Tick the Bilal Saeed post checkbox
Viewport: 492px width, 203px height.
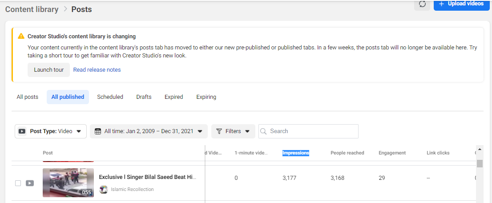18,183
